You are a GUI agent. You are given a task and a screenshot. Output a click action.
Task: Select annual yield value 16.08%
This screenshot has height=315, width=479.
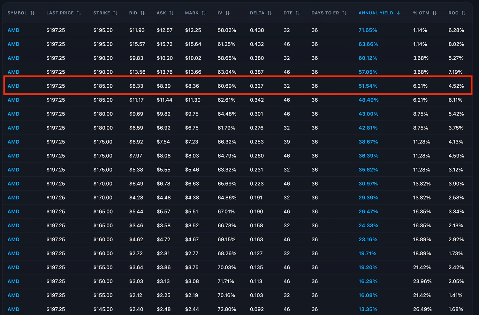click(368, 295)
